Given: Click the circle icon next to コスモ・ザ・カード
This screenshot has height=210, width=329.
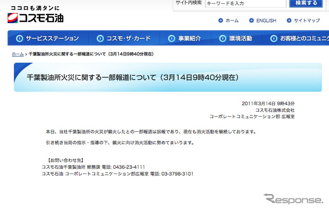Looking at the screenshot, I should click(100, 39).
